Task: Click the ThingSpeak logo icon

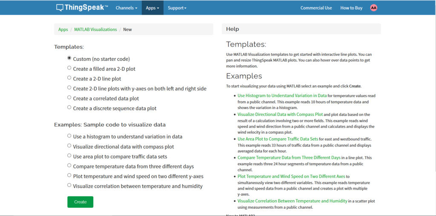Action: 60,8
